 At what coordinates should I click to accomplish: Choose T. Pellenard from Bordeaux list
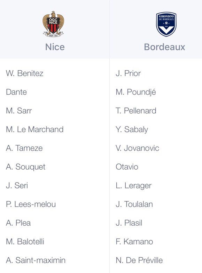[x=136, y=111]
